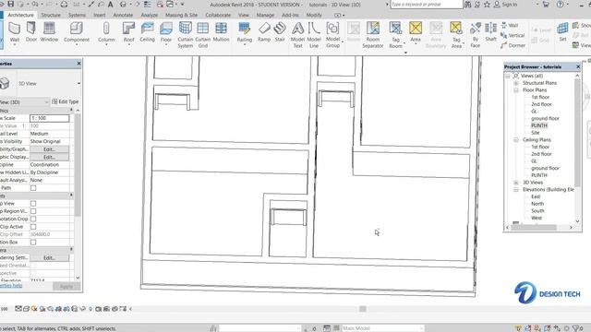This screenshot has height=332, width=591.
Task: Toggle the Annotation Crop checkbox
Action: pyautogui.click(x=33, y=219)
